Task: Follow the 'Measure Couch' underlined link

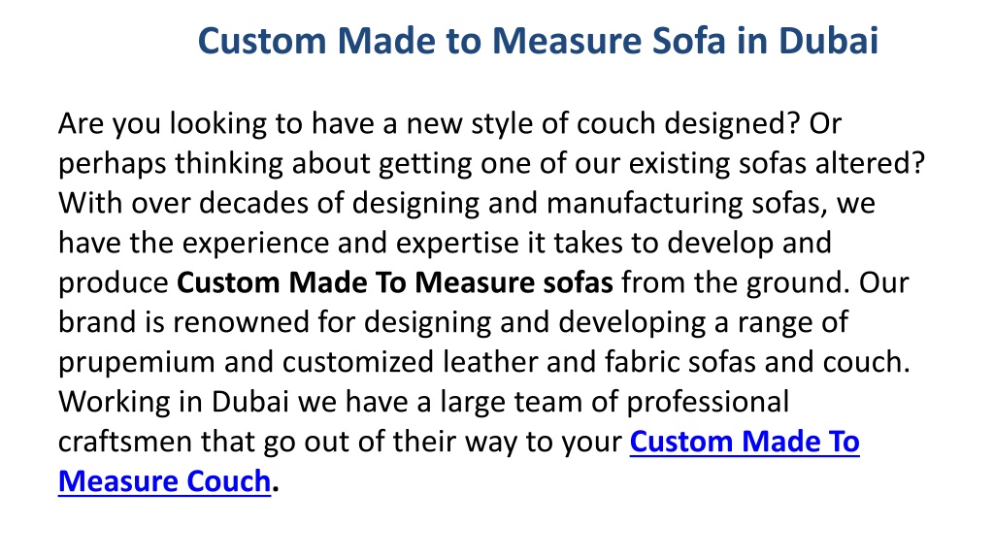Action: (165, 481)
